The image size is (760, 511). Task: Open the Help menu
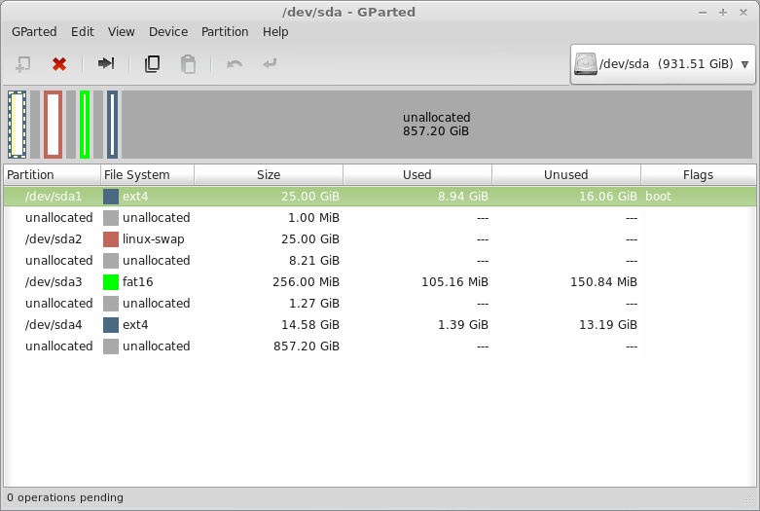[275, 32]
